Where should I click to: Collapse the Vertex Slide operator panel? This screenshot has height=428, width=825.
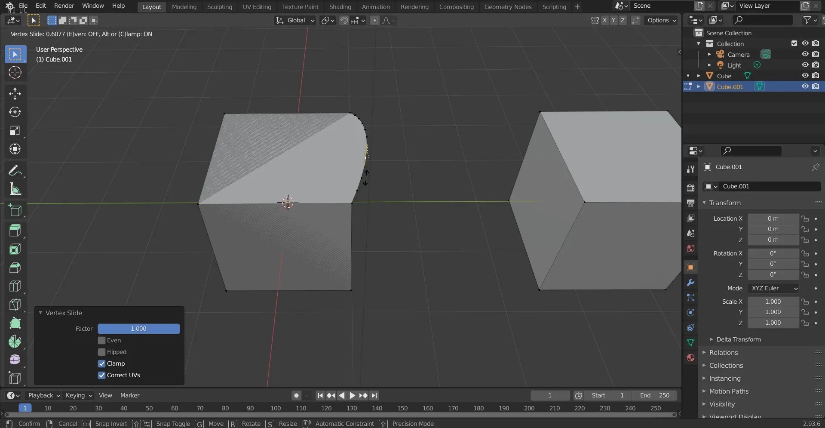40,313
